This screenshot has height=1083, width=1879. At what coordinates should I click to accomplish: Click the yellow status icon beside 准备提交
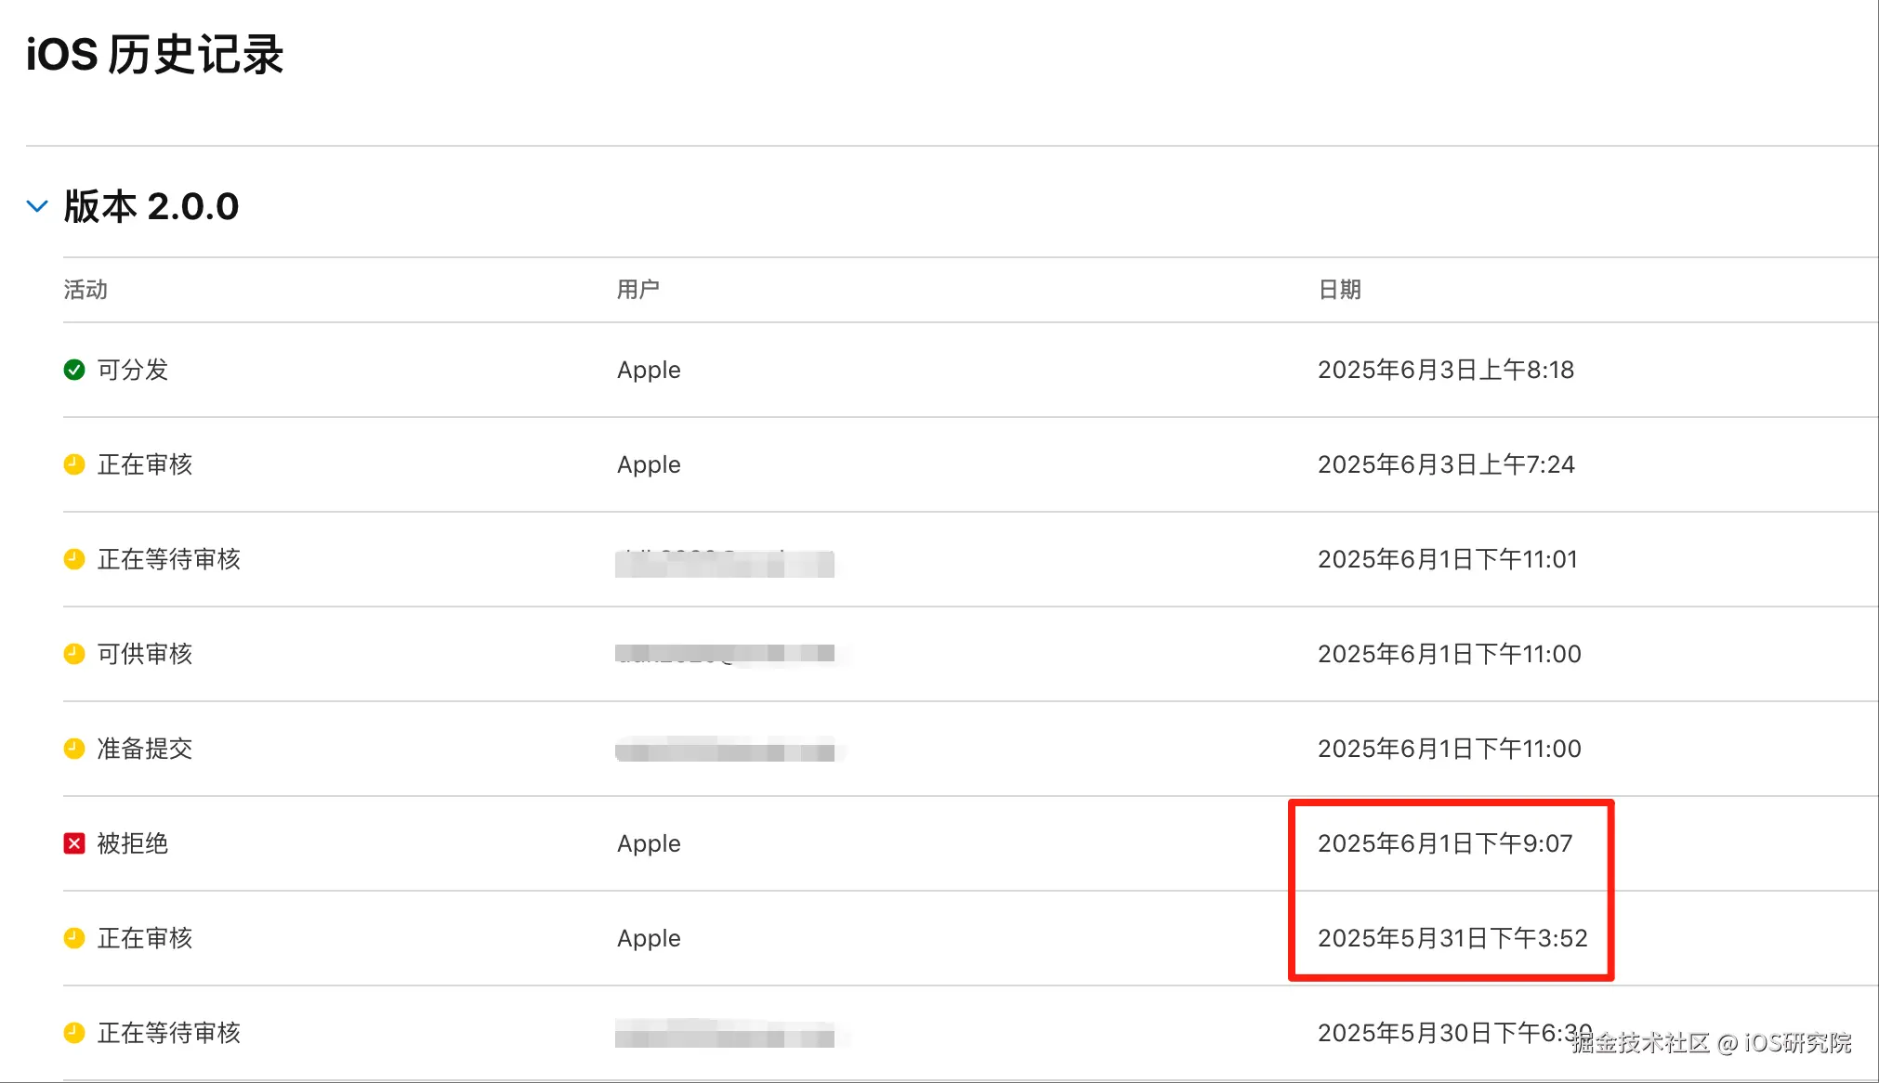[74, 749]
